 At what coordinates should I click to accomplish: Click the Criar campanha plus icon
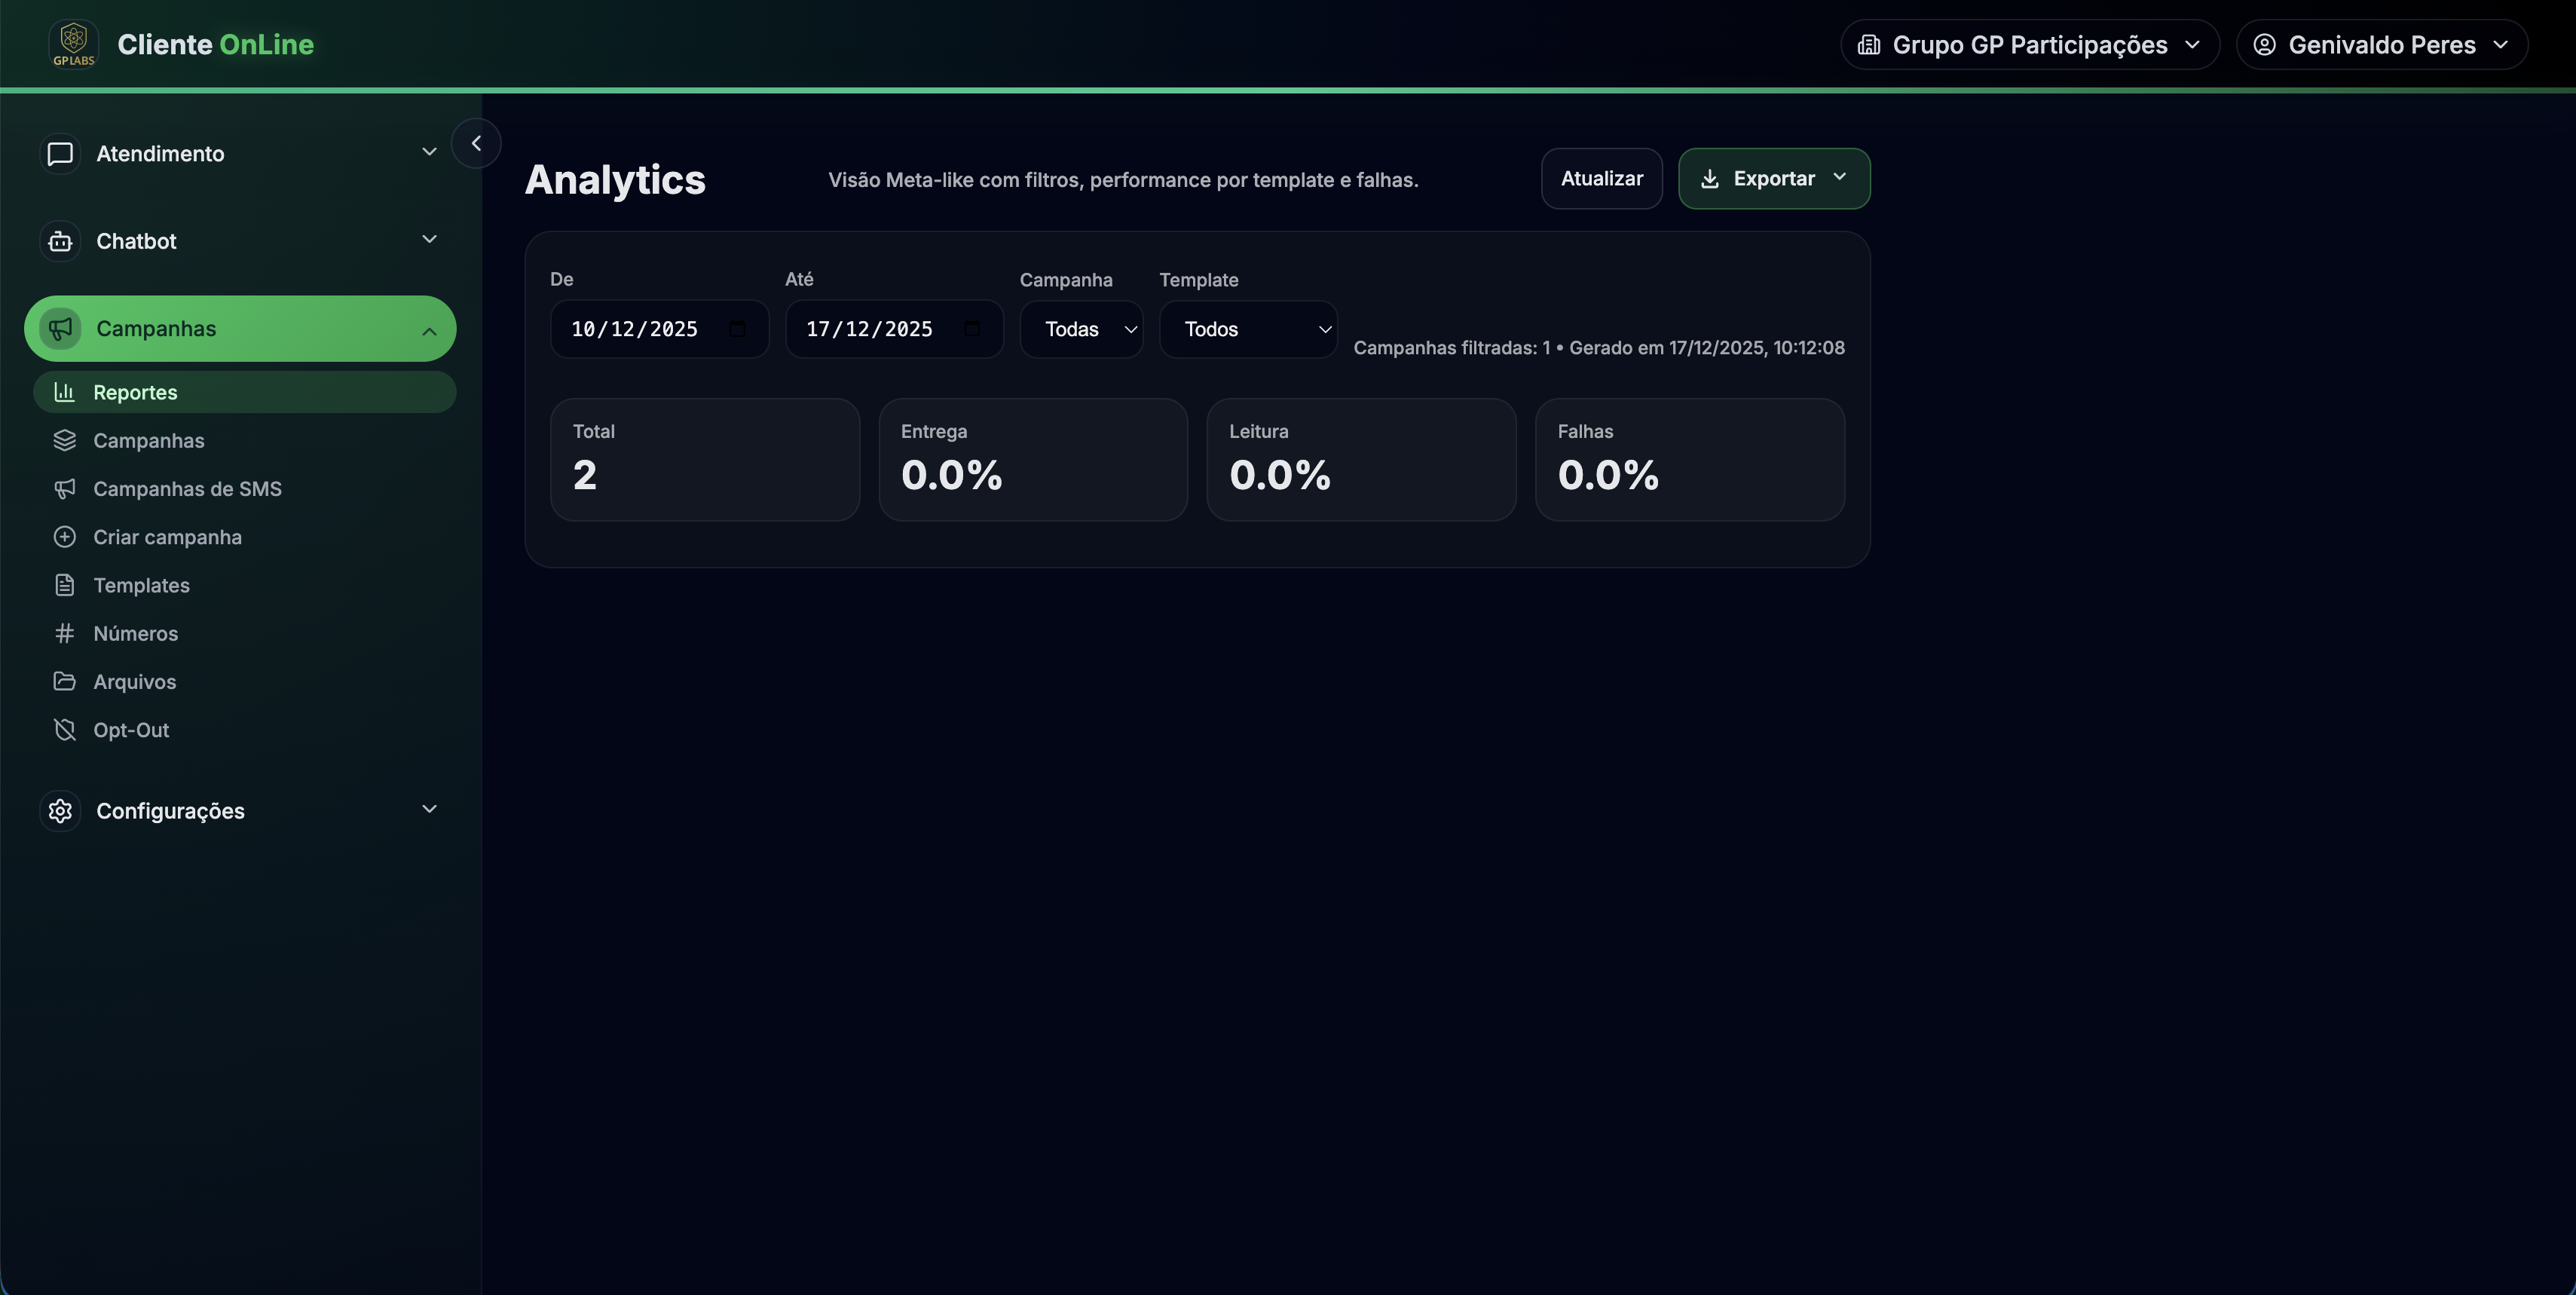[65, 537]
